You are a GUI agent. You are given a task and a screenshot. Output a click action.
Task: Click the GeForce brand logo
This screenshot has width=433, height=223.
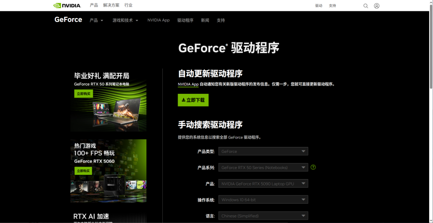click(68, 19)
